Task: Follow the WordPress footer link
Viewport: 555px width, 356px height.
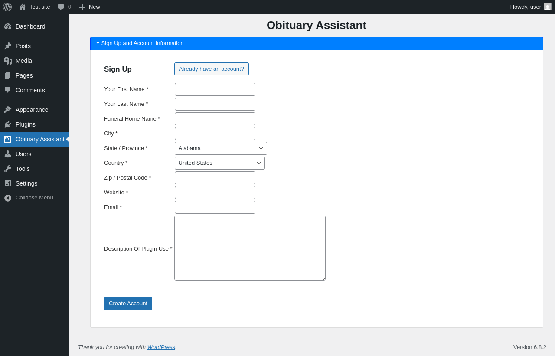Action: pyautogui.click(x=161, y=347)
